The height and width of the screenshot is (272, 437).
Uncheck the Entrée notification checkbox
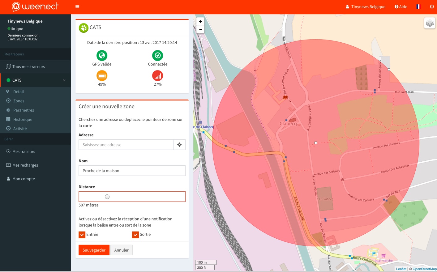[82, 235]
